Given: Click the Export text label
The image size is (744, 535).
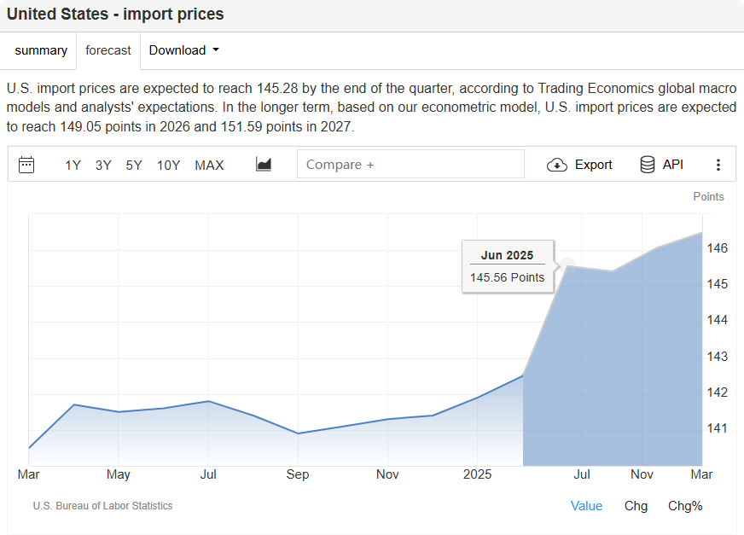Looking at the screenshot, I should pyautogui.click(x=593, y=165).
